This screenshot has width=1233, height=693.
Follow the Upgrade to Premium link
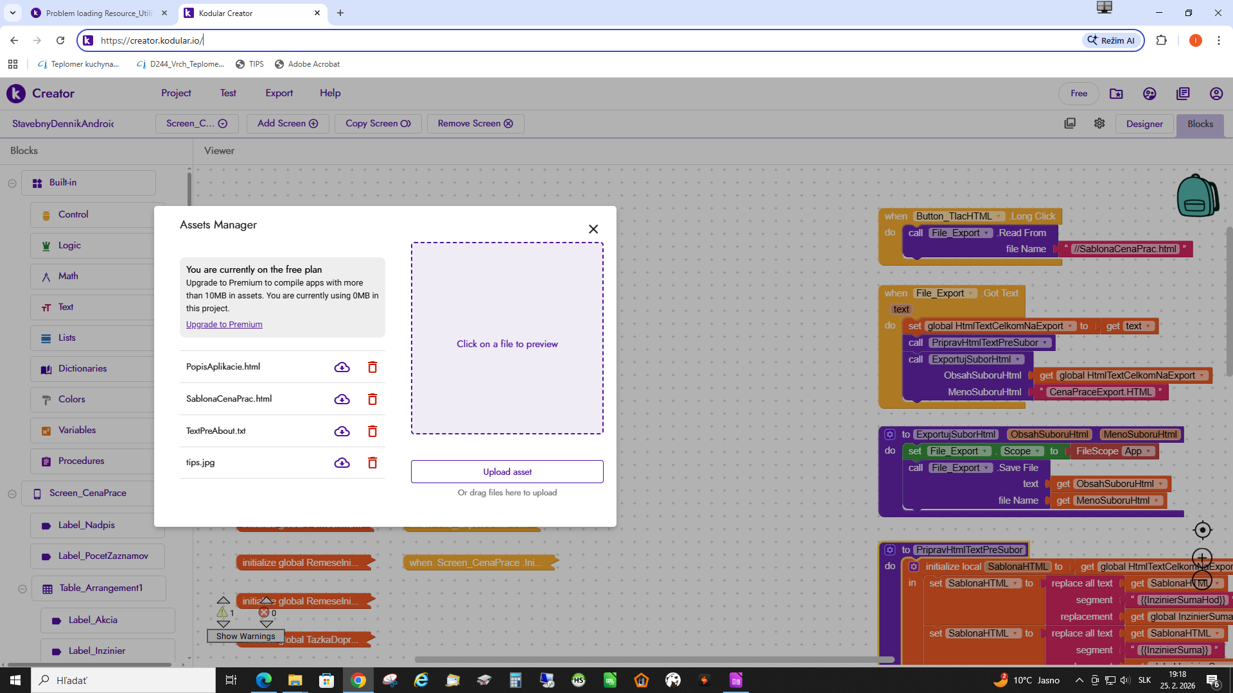click(x=224, y=325)
